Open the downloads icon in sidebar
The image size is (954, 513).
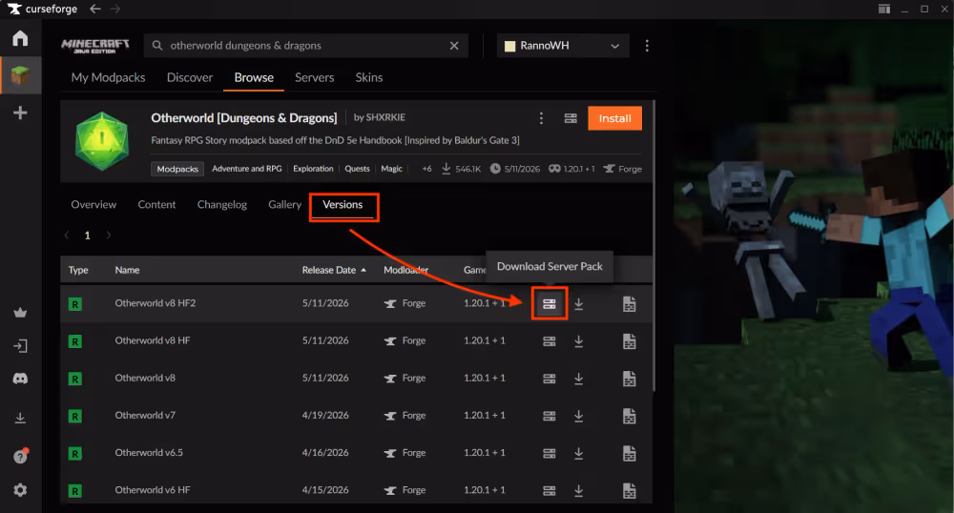point(20,419)
